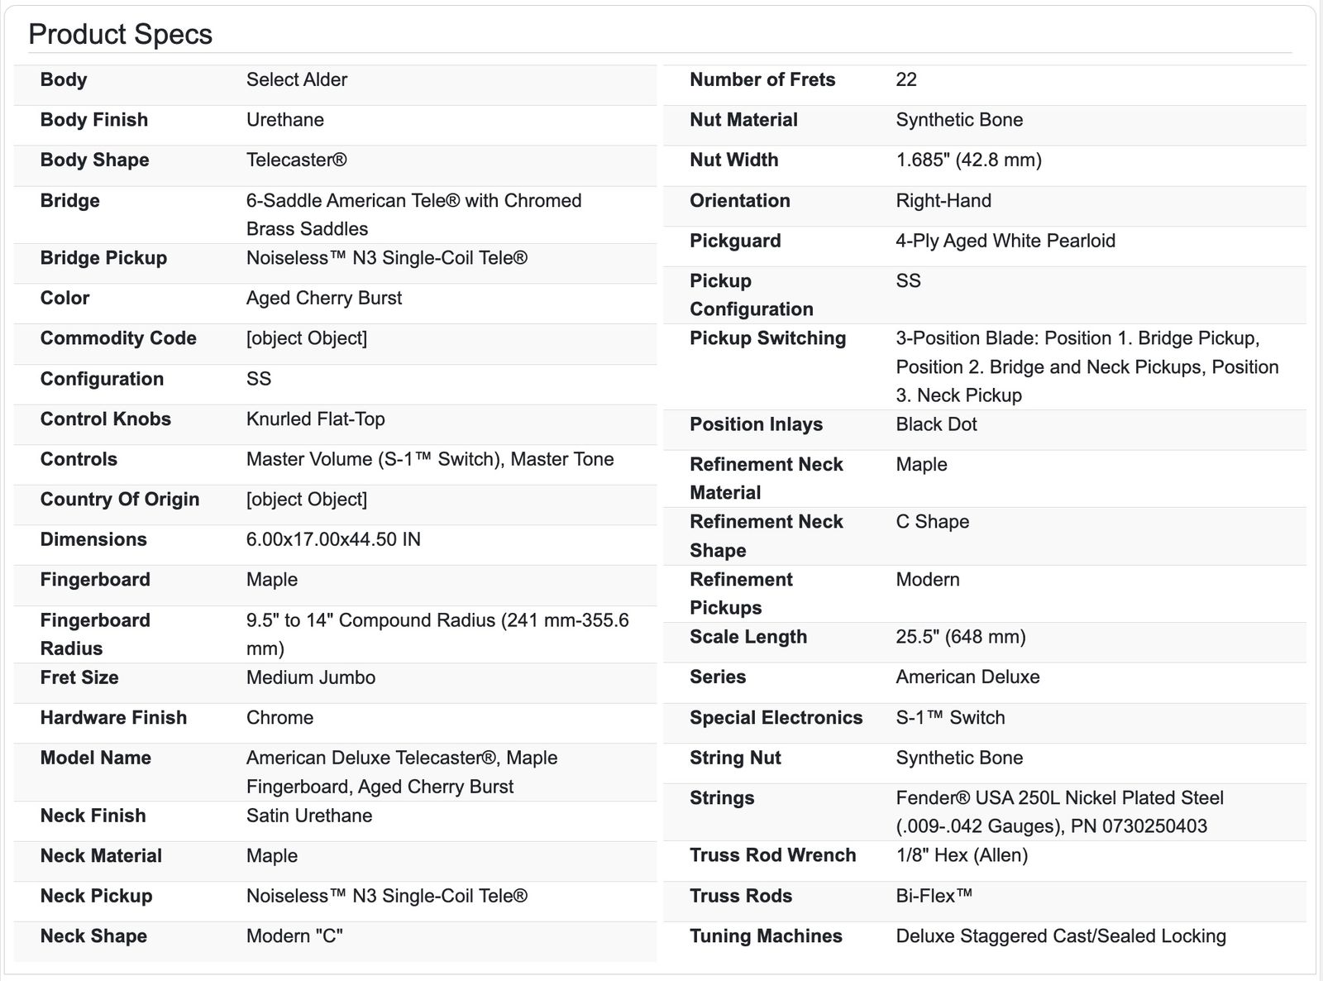This screenshot has width=1323, height=981.
Task: Click the Neck Shape Modern "C" value
Action: coord(294,936)
